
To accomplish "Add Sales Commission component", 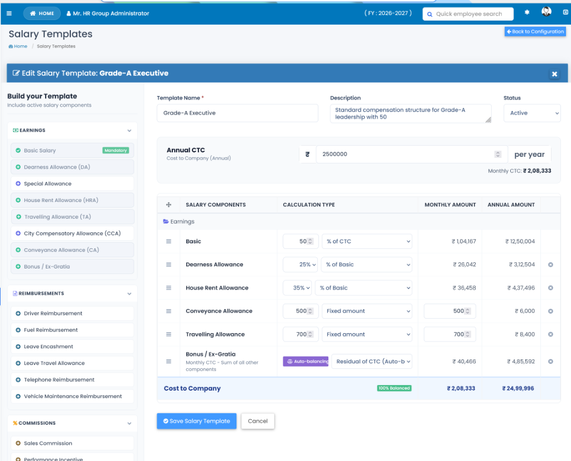I will coord(72,443).
